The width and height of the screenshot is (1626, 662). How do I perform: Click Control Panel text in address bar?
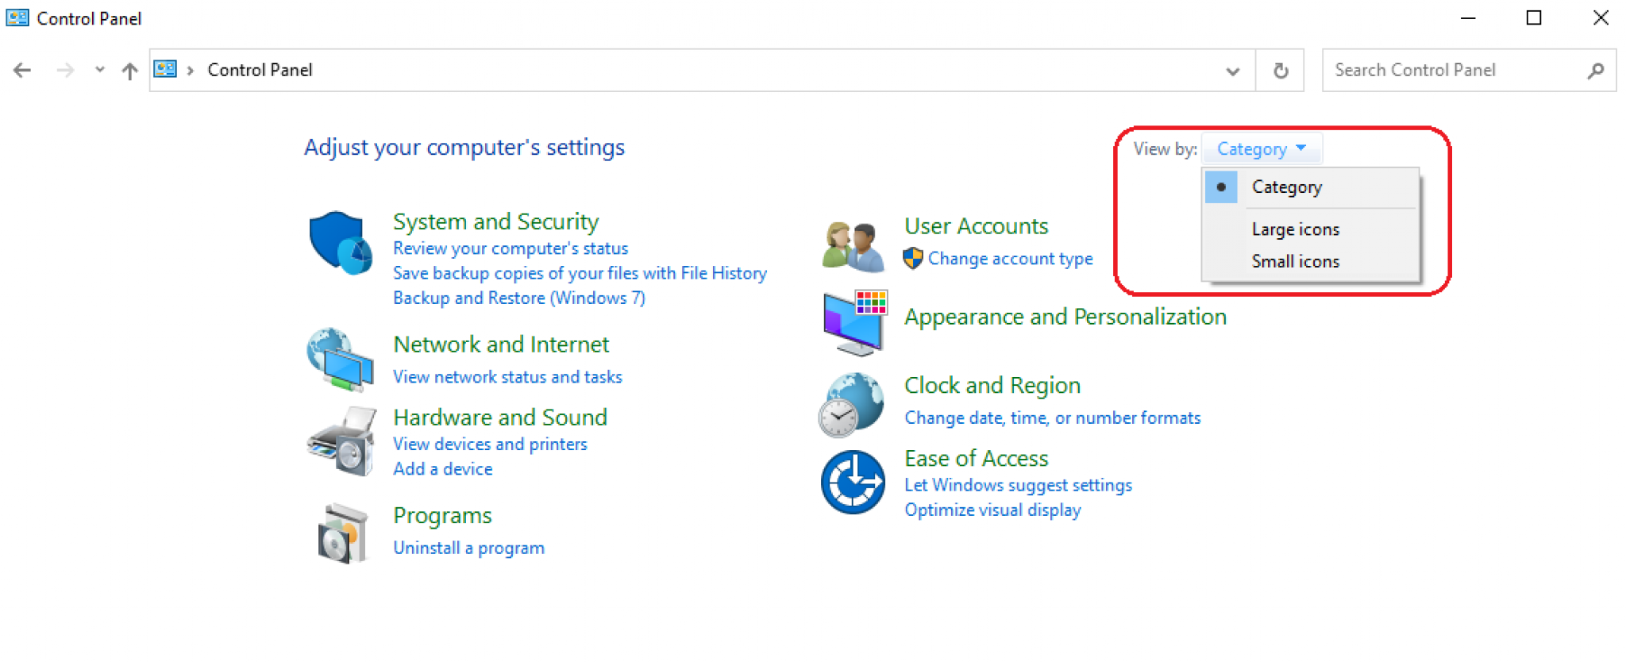tap(260, 71)
